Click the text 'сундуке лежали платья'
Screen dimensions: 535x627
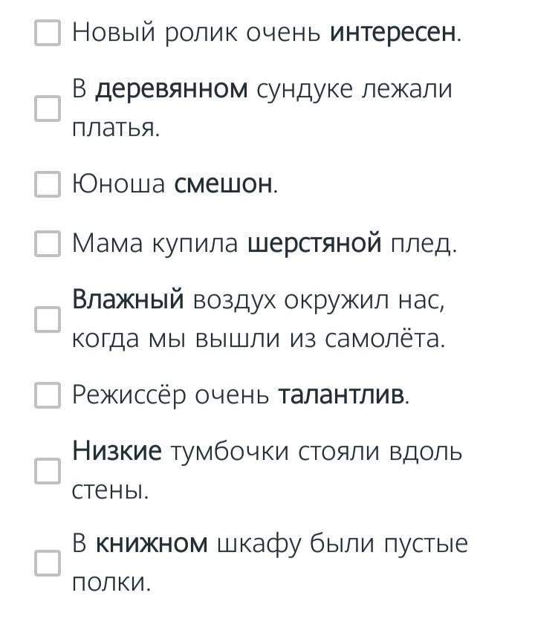click(353, 90)
